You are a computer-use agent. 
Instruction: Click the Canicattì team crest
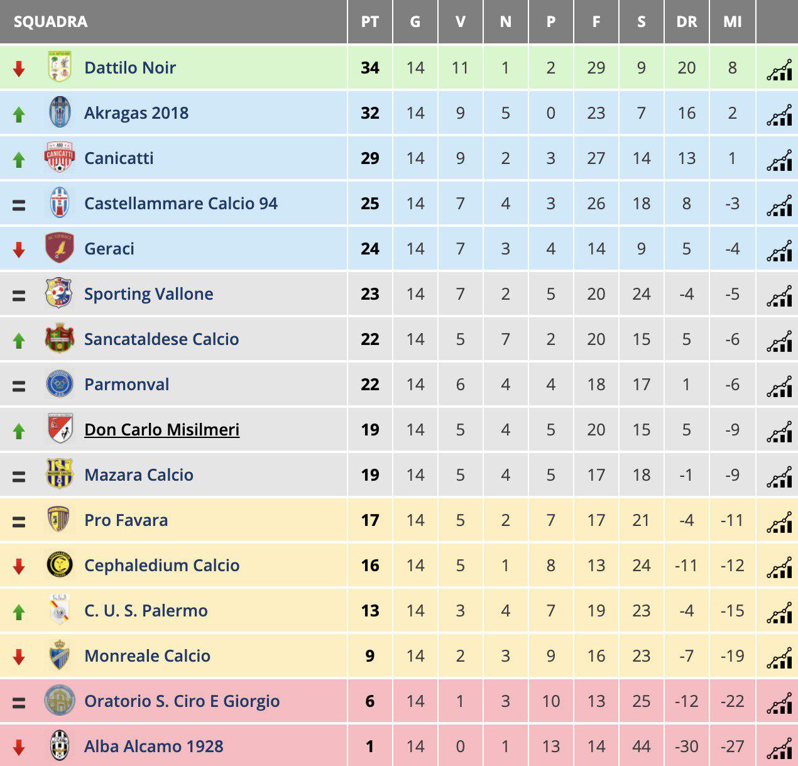[x=60, y=158]
